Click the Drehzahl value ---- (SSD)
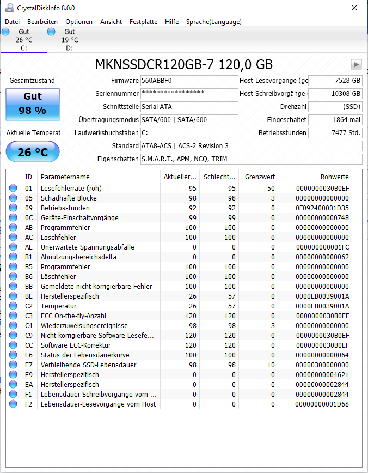This screenshot has height=473, width=368. 335,106
